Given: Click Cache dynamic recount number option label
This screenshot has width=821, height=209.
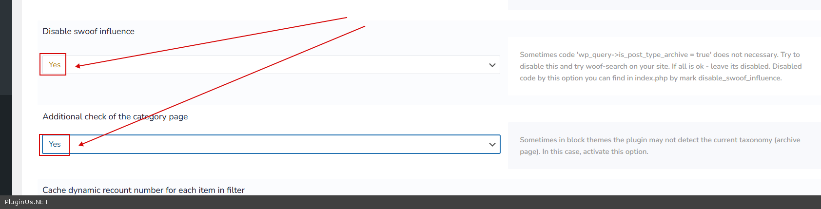Looking at the screenshot, I should 143,190.
